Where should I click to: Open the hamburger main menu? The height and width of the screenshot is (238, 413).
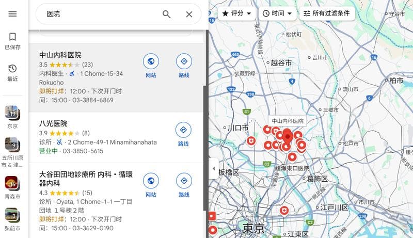12,14
